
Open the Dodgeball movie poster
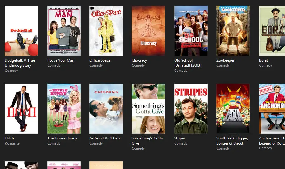coord(22,31)
